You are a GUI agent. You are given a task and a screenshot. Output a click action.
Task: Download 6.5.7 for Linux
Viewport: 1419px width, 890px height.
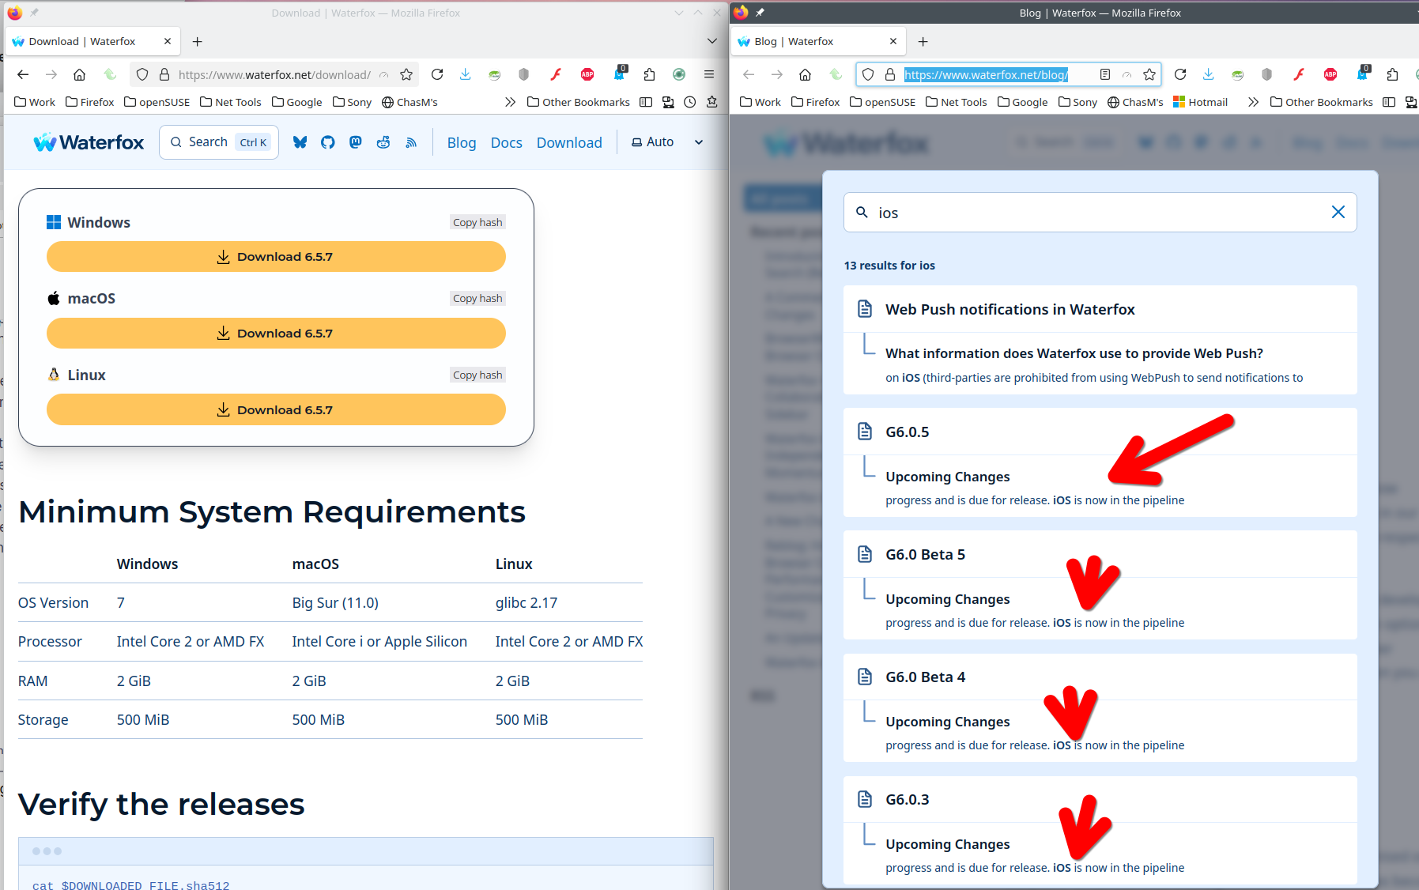276,410
